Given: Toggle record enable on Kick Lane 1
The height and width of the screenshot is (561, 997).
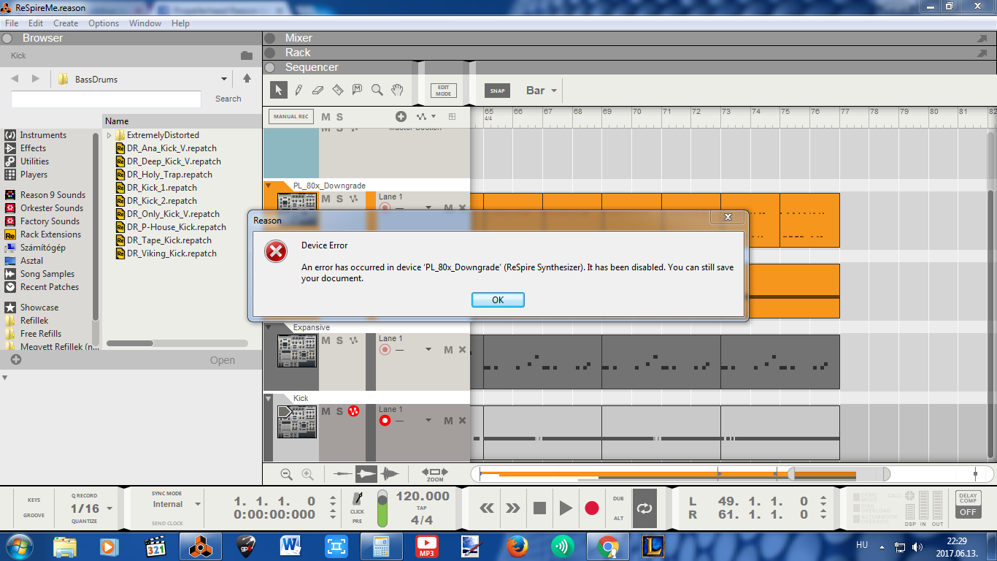Looking at the screenshot, I should pyautogui.click(x=385, y=421).
